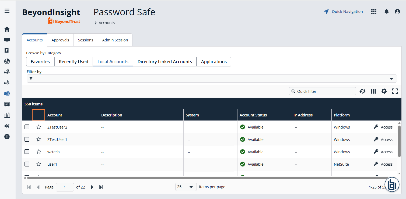Expand the grid to full screen
The height and width of the screenshot is (199, 406).
coord(395,91)
